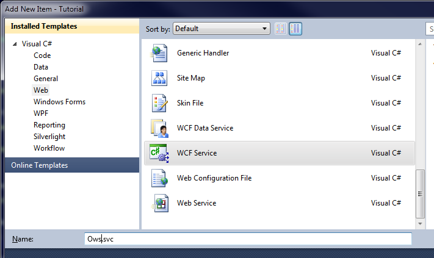The image size is (434, 258).
Task: Switch to small icons view
Action: click(280, 29)
